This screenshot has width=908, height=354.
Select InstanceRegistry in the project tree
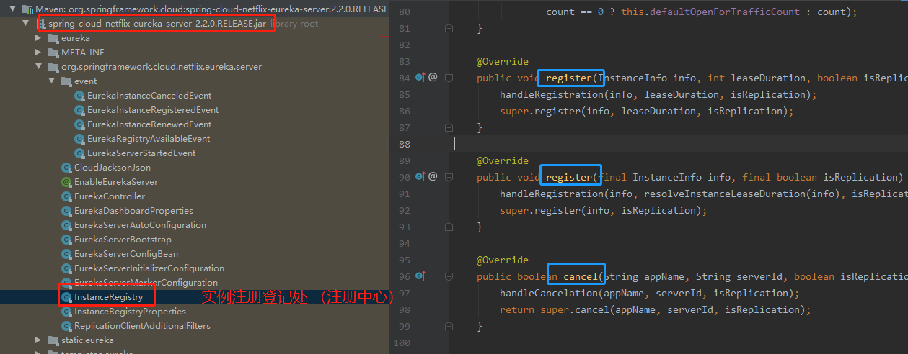[109, 297]
